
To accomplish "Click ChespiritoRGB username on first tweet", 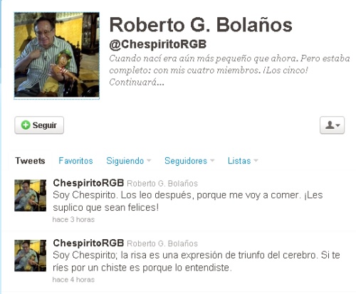I will (88, 183).
